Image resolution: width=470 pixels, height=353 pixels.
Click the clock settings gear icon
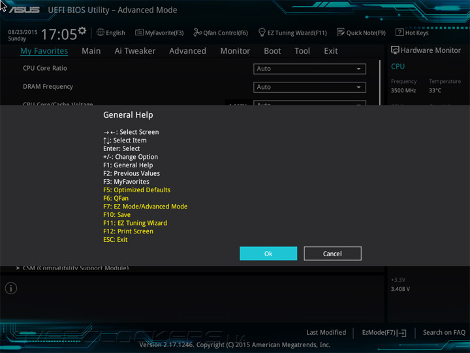(x=82, y=30)
